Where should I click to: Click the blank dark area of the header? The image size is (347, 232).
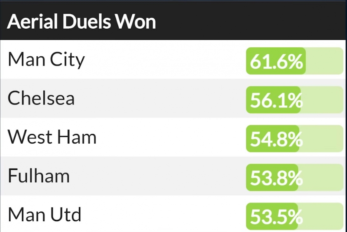[250, 21]
